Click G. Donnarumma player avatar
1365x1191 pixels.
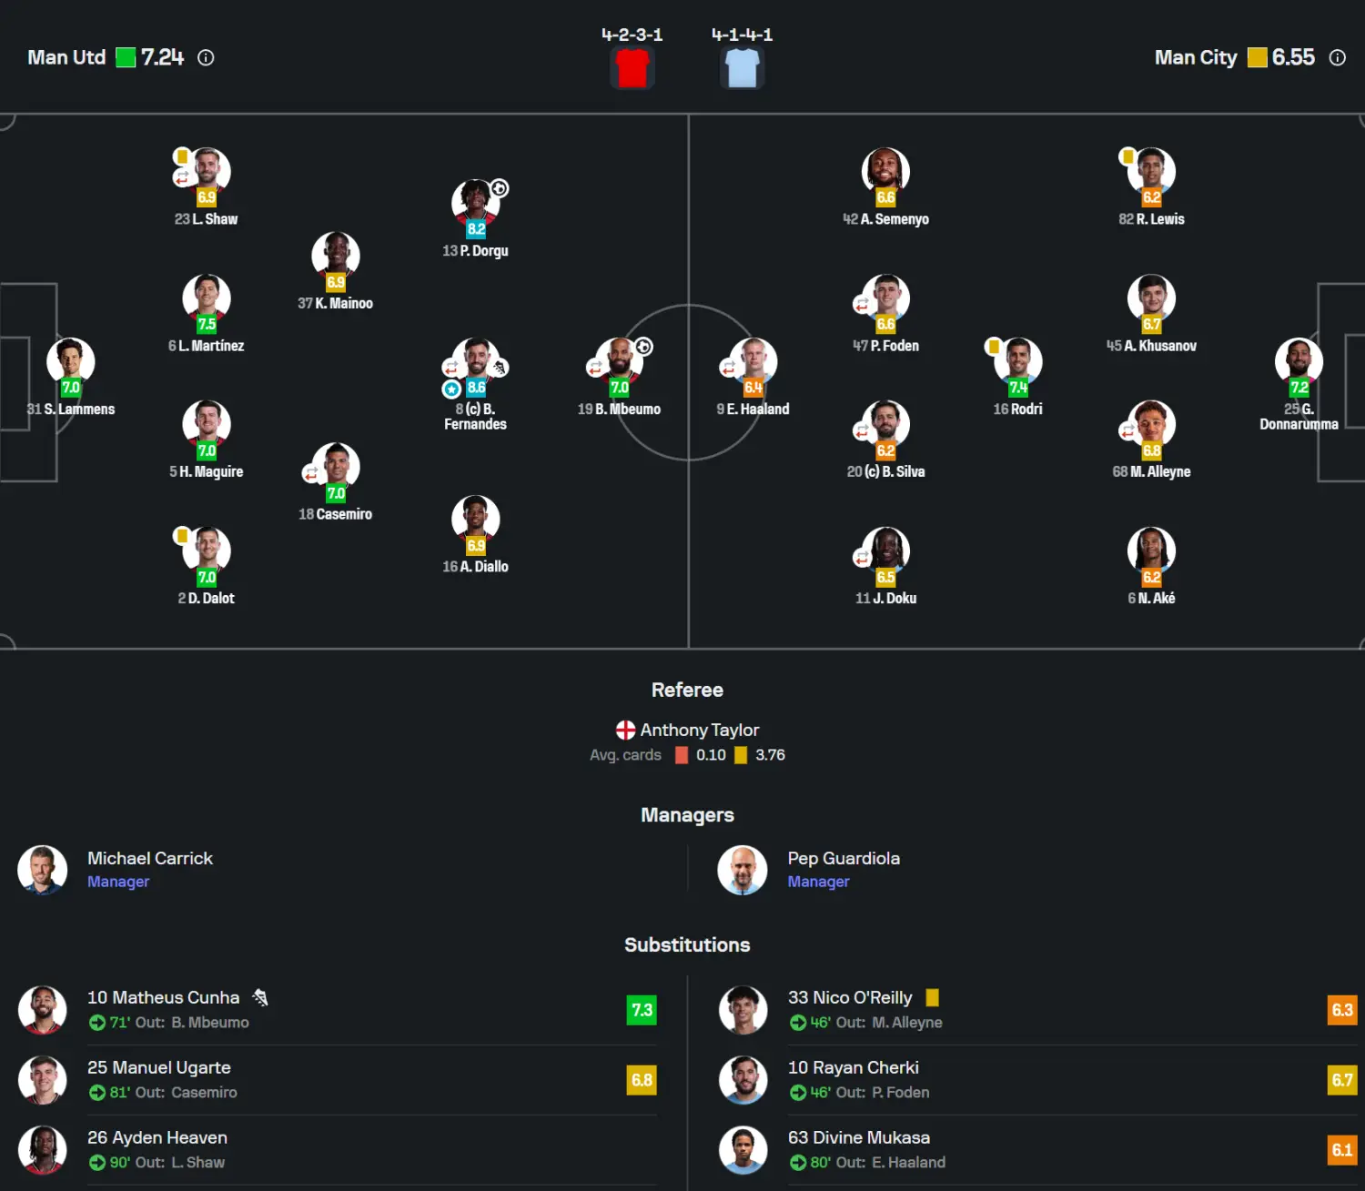pyautogui.click(x=1299, y=359)
